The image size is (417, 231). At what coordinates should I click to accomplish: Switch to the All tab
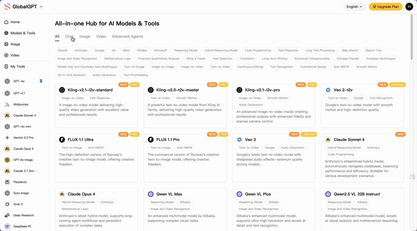pos(57,36)
